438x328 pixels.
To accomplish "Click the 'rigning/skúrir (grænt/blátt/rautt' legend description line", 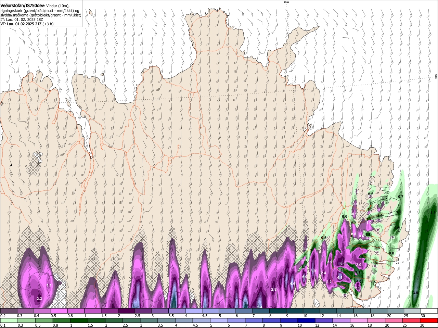I will [x=40, y=11].
